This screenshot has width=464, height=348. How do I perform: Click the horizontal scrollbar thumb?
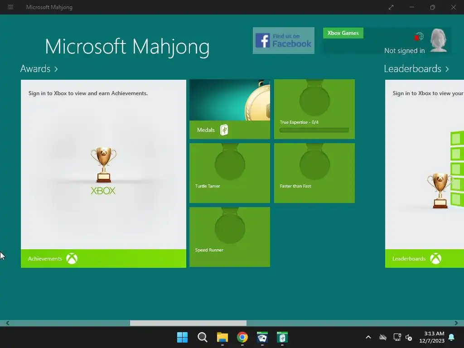(188, 323)
